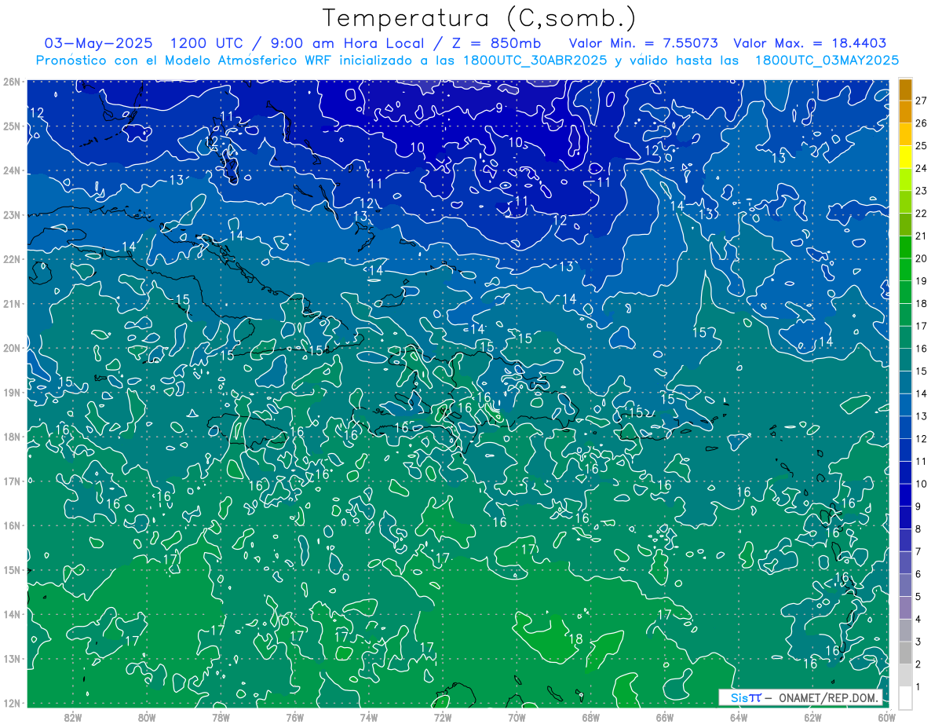The height and width of the screenshot is (728, 942).
Task: Click the color legend number "8"
Action: pos(918,529)
